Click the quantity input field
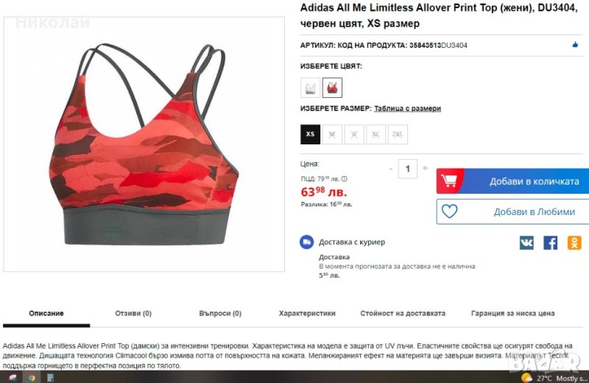Viewport: 589px width, 383px height. [408, 169]
